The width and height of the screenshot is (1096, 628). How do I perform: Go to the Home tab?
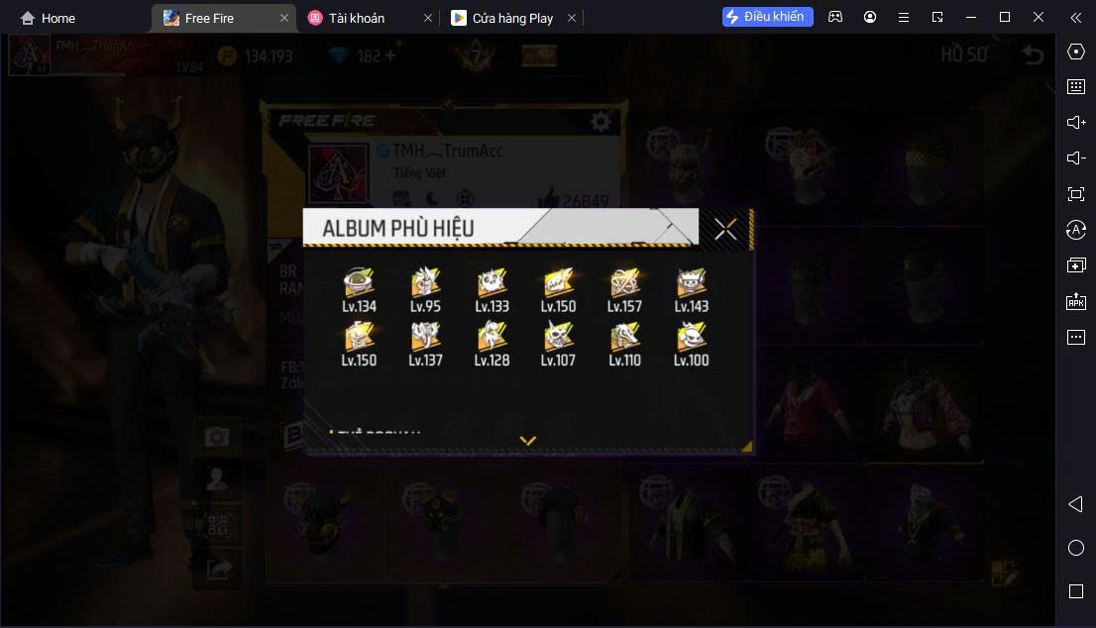(48, 18)
